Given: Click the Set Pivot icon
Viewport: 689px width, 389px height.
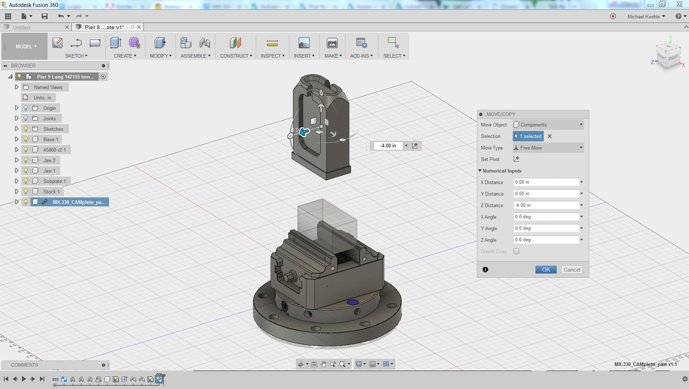Looking at the screenshot, I should click(516, 159).
